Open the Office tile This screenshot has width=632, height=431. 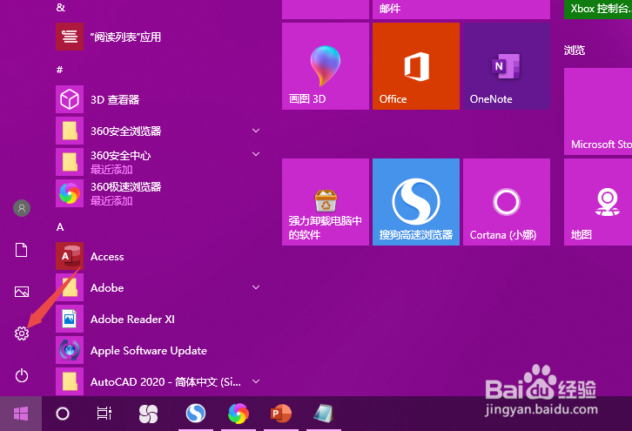tap(416, 66)
